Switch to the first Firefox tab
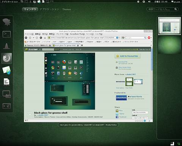The image size is (182, 146). [38, 45]
